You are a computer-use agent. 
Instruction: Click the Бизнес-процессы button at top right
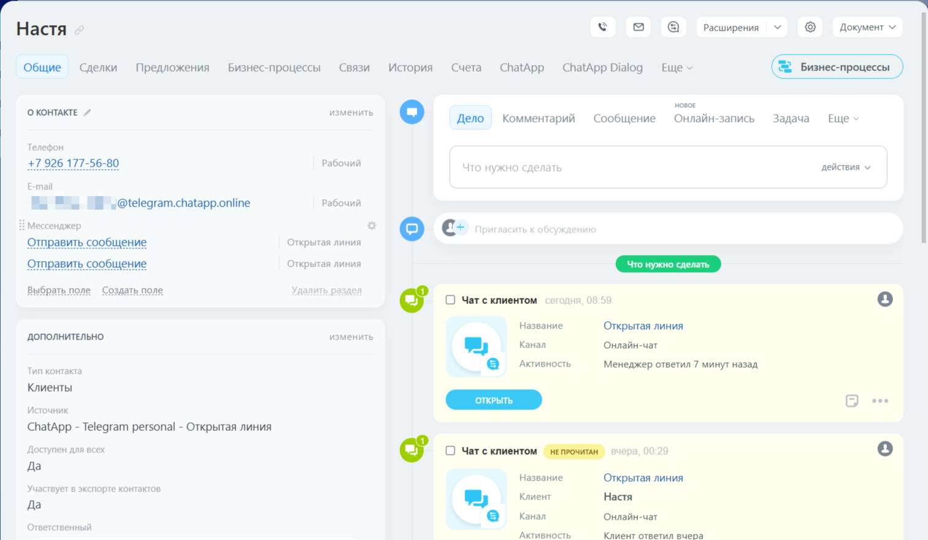coord(837,67)
